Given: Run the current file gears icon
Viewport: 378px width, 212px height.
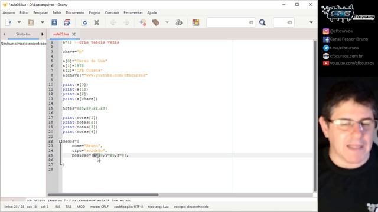Looking at the screenshot, I should click(x=179, y=22).
